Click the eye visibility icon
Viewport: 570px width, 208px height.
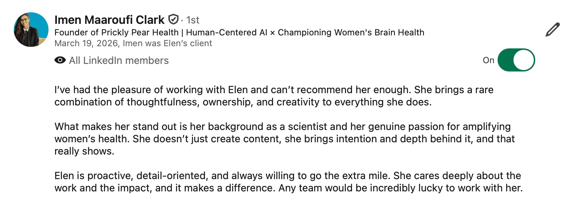[x=60, y=60]
